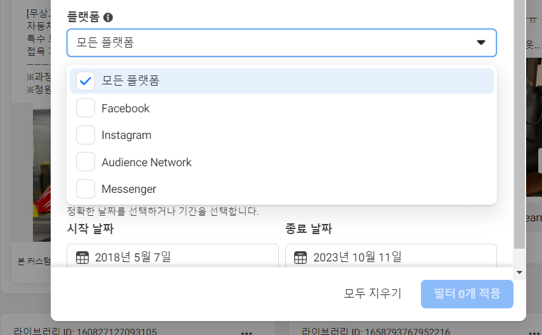The height and width of the screenshot is (335, 542).
Task: Click the end date calendar icon
Action: 300,258
